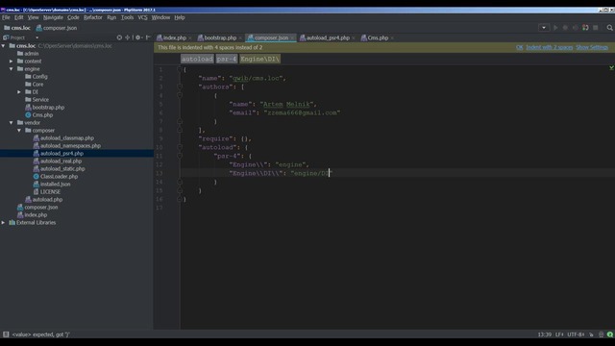Close the composer.json editor tab
Screen dimensions: 615x346
pyautogui.click(x=292, y=38)
